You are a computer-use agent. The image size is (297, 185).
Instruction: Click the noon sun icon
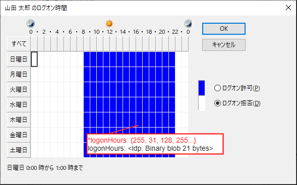pyautogui.click(x=109, y=24)
